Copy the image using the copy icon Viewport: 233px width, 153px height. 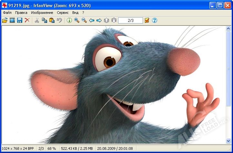coord(44,20)
